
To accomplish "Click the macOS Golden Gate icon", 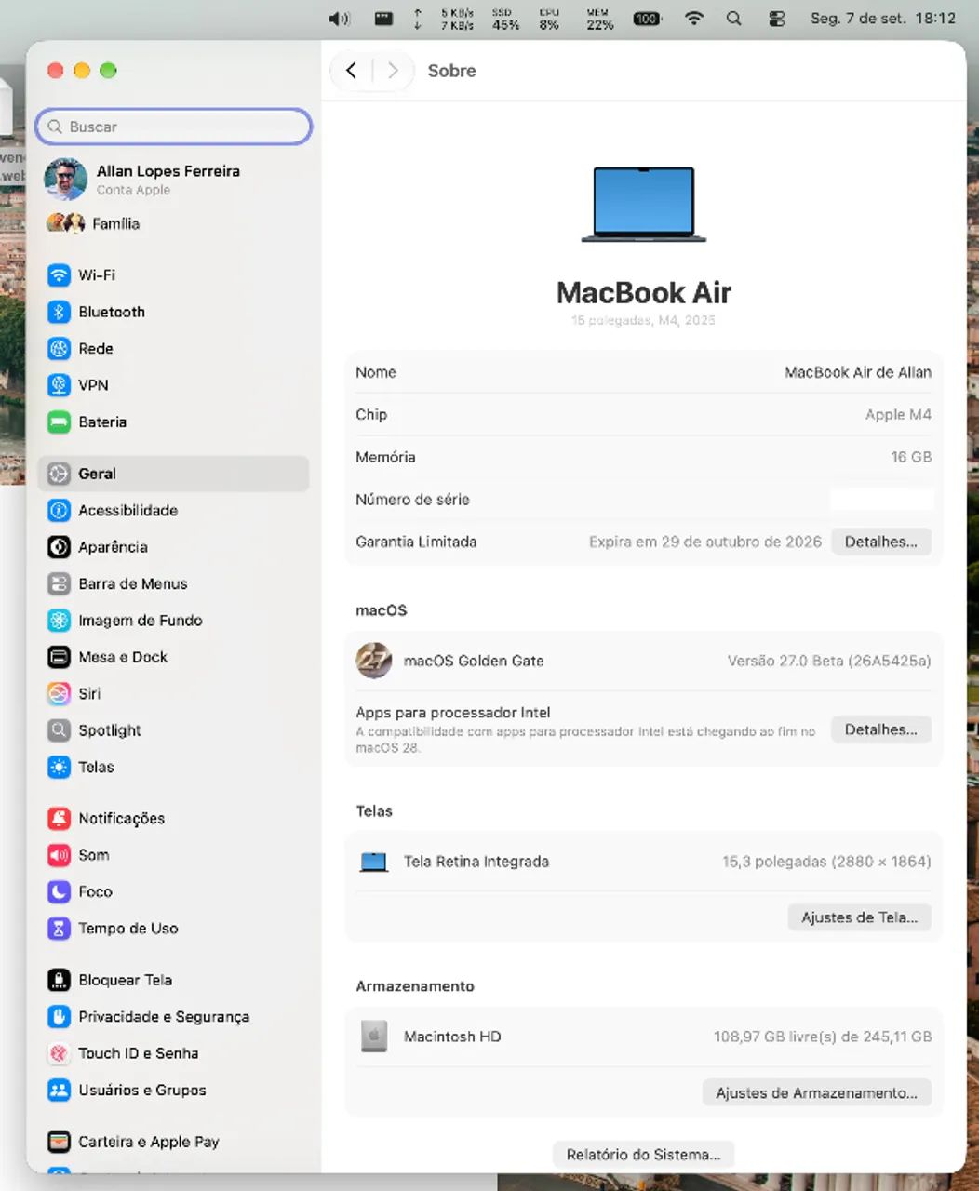I will tap(373, 661).
